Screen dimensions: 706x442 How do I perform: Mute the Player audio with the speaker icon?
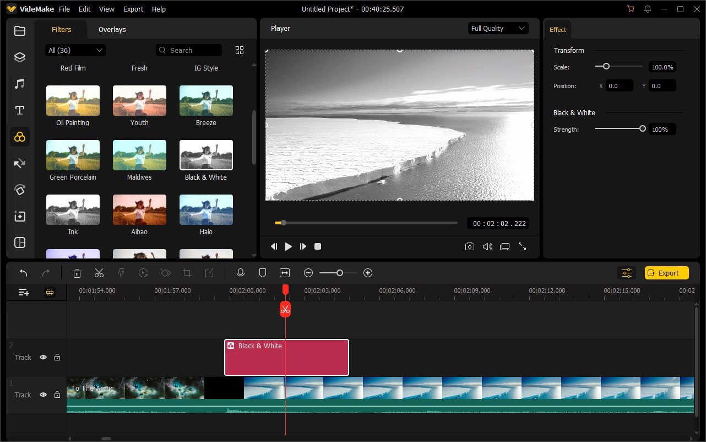[487, 246]
